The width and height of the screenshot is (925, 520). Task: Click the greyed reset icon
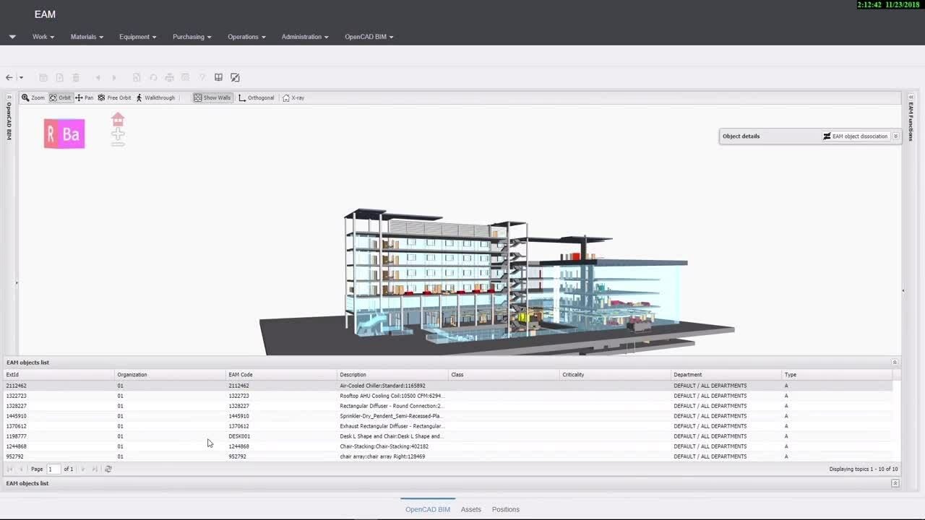click(152, 77)
